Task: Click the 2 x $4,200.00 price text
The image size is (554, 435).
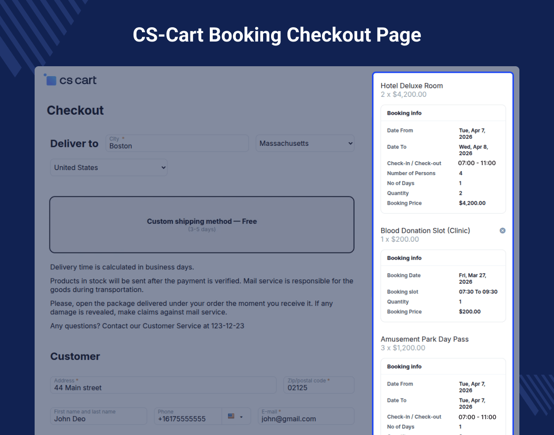Action: tap(404, 94)
